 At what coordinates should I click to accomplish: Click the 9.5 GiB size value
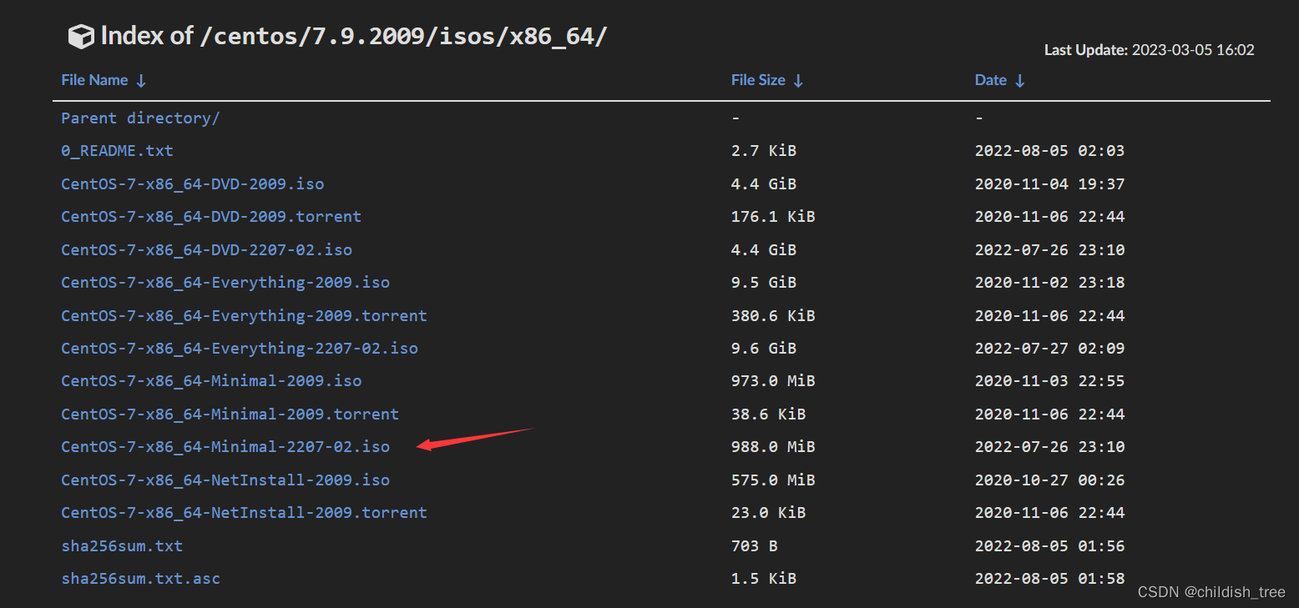[x=764, y=283]
